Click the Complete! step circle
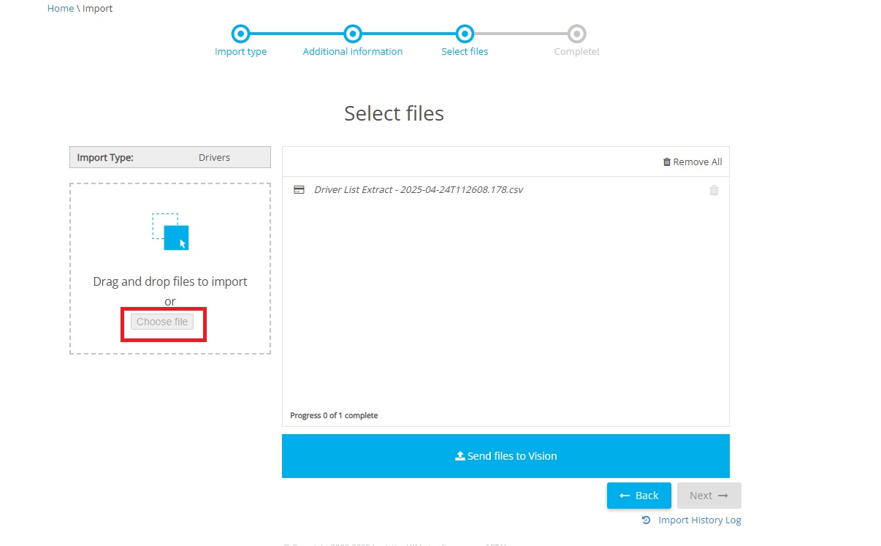The image size is (881, 546). point(576,34)
